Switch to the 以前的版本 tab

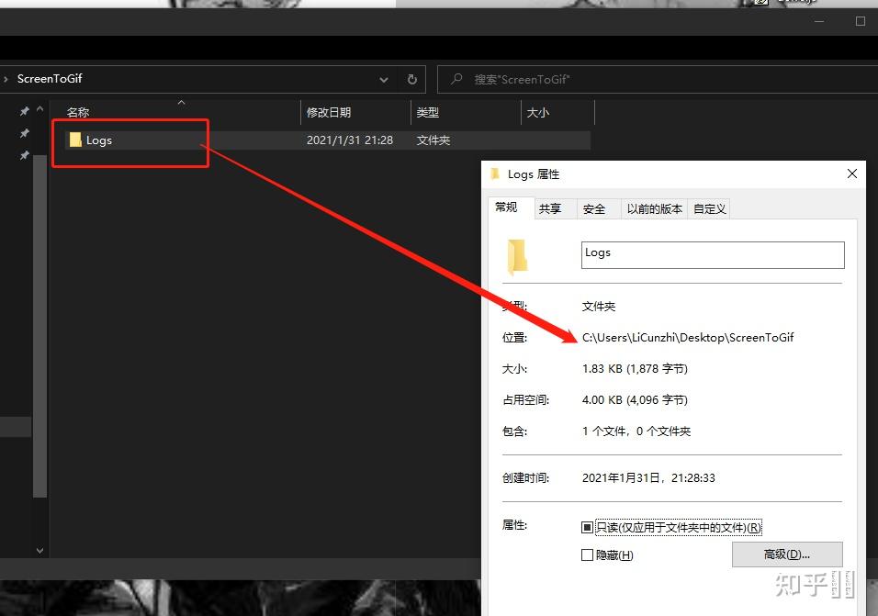[655, 208]
